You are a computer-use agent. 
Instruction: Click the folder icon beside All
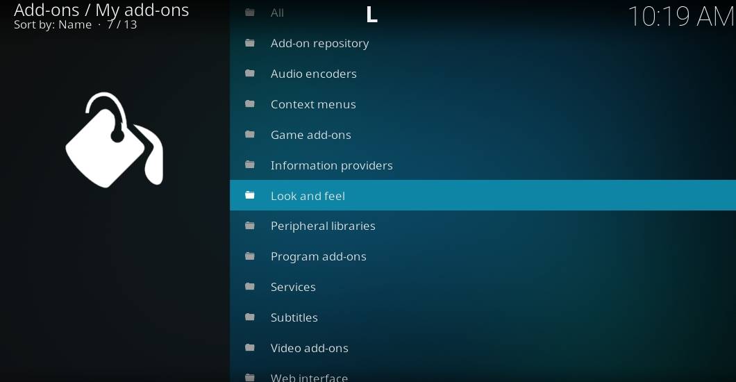tap(250, 13)
